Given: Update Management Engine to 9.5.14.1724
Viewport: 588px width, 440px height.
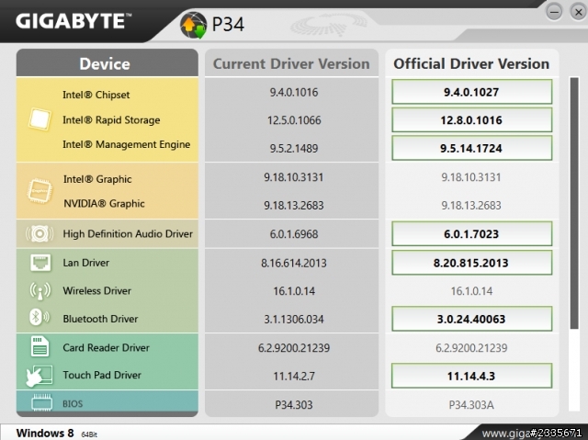Looking at the screenshot, I should (471, 148).
